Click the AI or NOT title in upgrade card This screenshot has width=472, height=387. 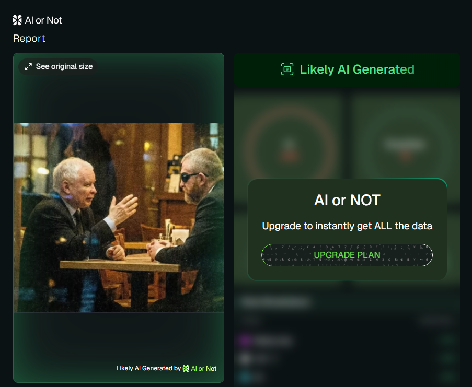pos(347,200)
